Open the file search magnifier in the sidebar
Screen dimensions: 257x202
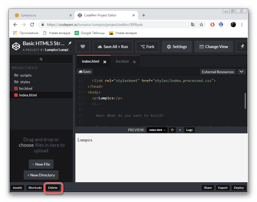click(x=41, y=59)
